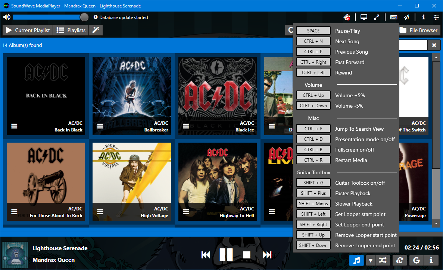The image size is (443, 270).
Task: Open the File Browser
Action: click(x=419, y=30)
